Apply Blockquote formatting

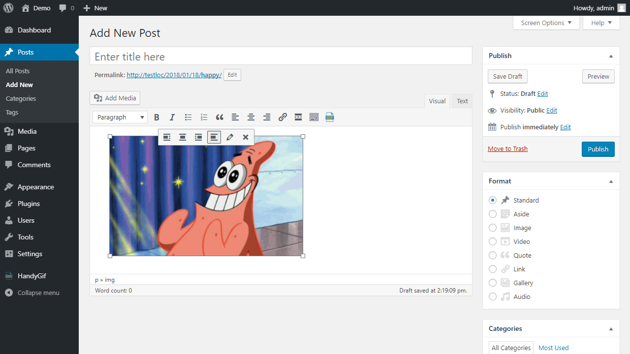click(220, 117)
